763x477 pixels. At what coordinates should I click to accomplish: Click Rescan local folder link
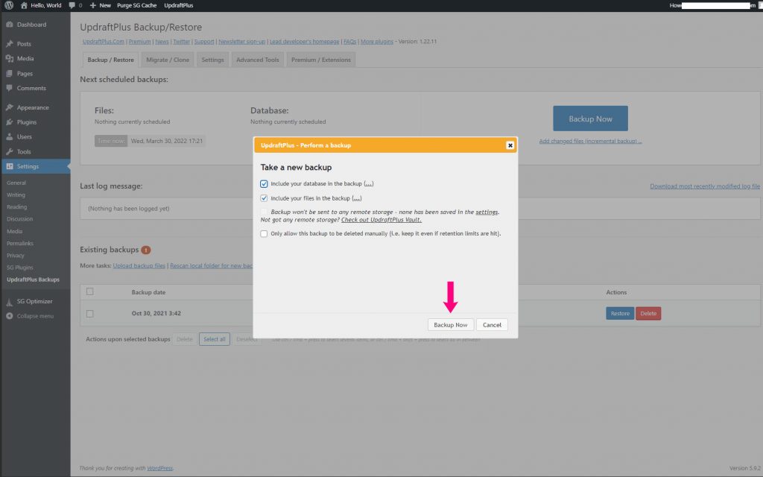click(211, 266)
